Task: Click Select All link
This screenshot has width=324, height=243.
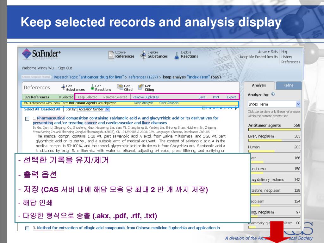Action: 32,109
